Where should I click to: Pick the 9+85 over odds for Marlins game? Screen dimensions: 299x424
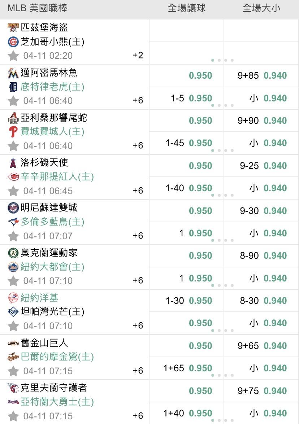(275, 75)
